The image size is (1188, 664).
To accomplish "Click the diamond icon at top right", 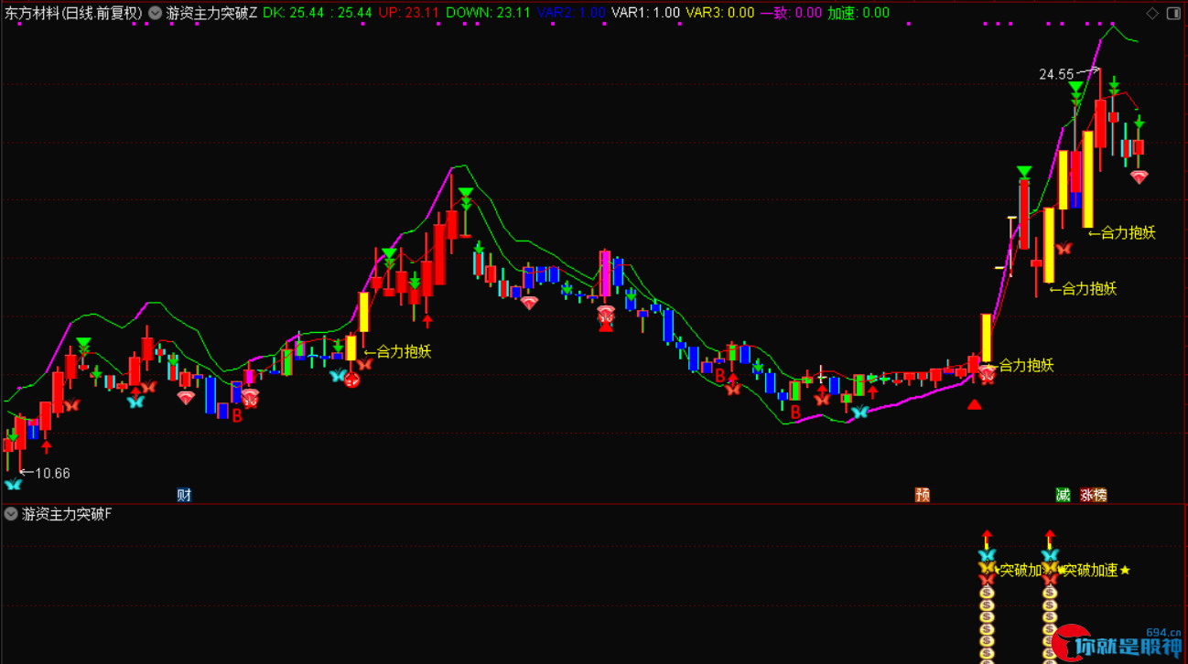I will click(x=1152, y=13).
